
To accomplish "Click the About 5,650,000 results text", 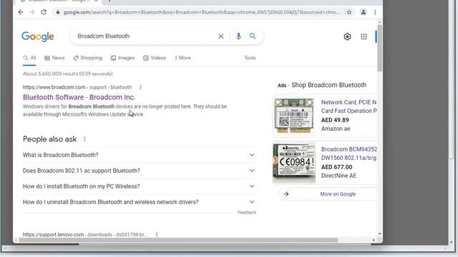I will pyautogui.click(x=68, y=74).
